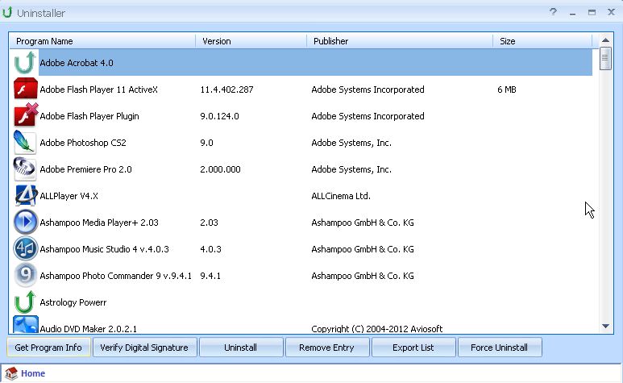Click Export List button
Screen dimensions: 623x383
(413, 348)
